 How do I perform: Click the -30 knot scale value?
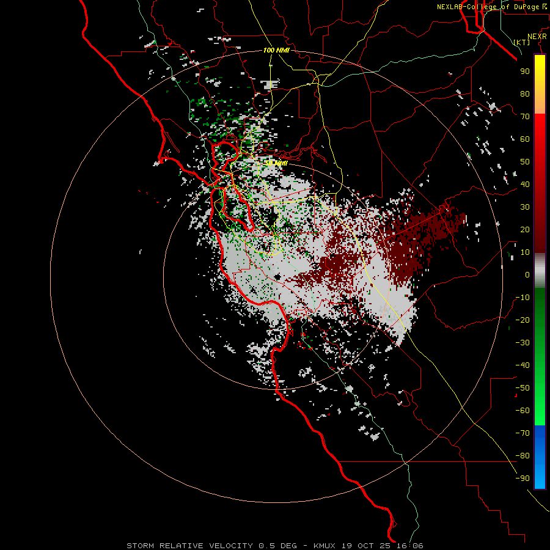[522, 343]
